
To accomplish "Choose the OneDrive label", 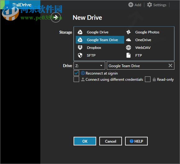I will point(143,40).
